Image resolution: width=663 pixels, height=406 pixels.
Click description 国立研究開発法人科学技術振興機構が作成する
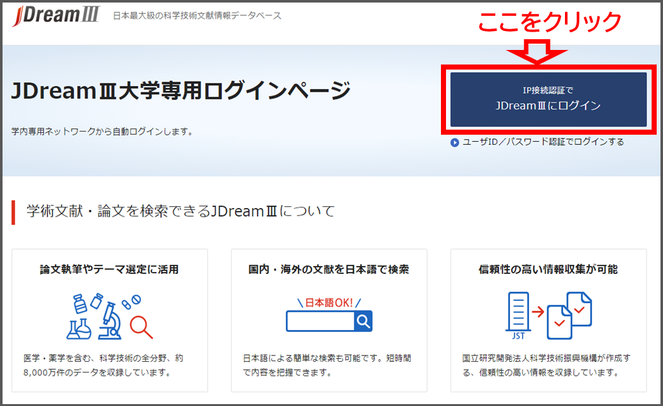click(x=547, y=366)
